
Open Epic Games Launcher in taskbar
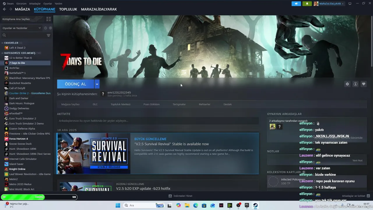247,205
